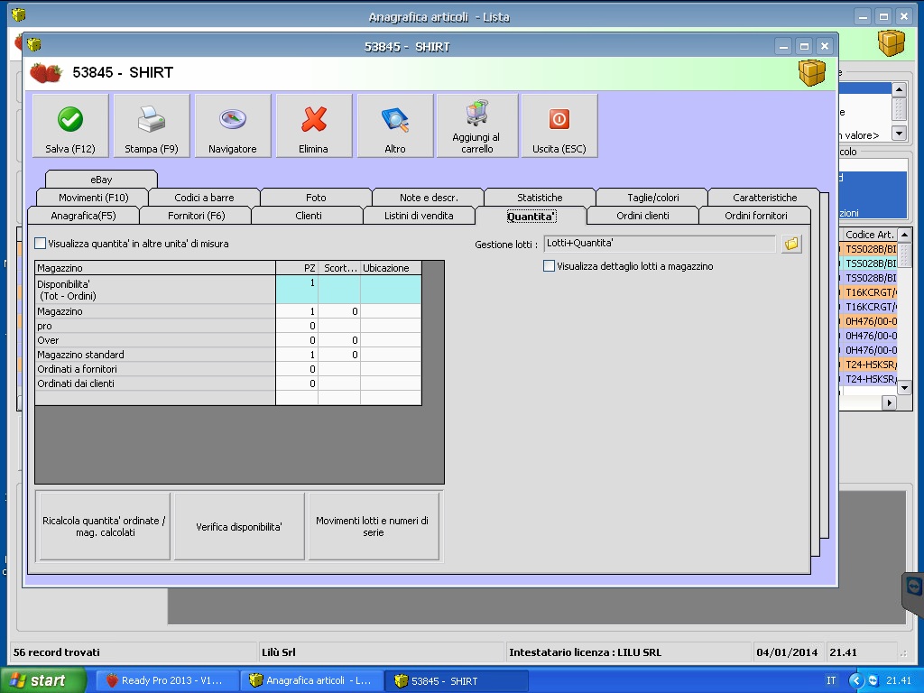Image resolution: width=924 pixels, height=693 pixels.
Task: Click Codice Art. column header in Lista window
Action: [869, 235]
